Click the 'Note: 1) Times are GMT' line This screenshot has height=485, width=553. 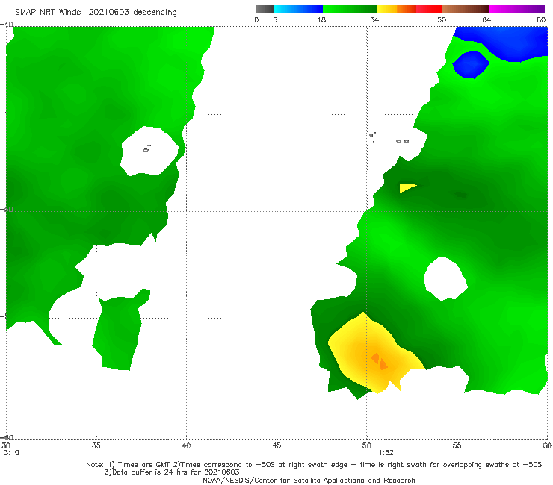(314, 465)
